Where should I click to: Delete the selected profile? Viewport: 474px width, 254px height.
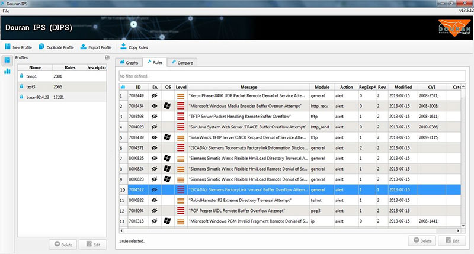63,245
